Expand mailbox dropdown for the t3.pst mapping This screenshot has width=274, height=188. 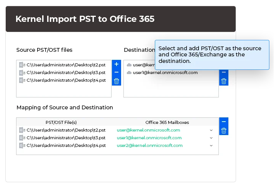211,138
